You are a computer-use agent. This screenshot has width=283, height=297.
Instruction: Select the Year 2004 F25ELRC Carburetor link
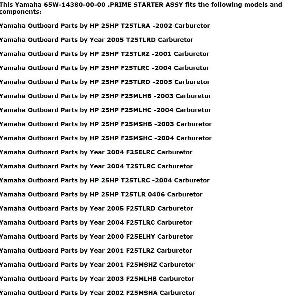[96, 152]
